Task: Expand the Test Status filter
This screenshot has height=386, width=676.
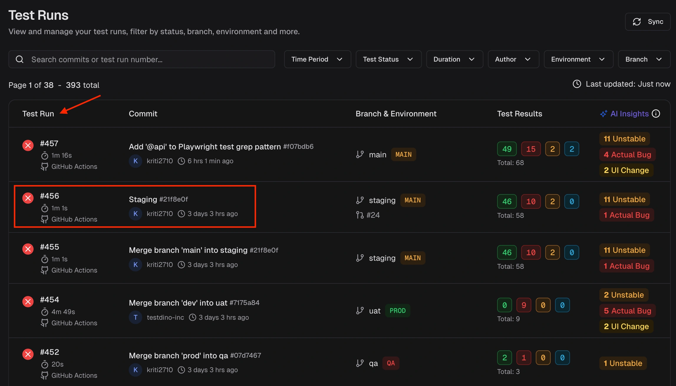Action: [x=388, y=59]
